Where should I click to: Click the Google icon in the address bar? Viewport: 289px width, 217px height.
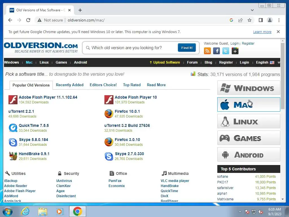point(231,20)
